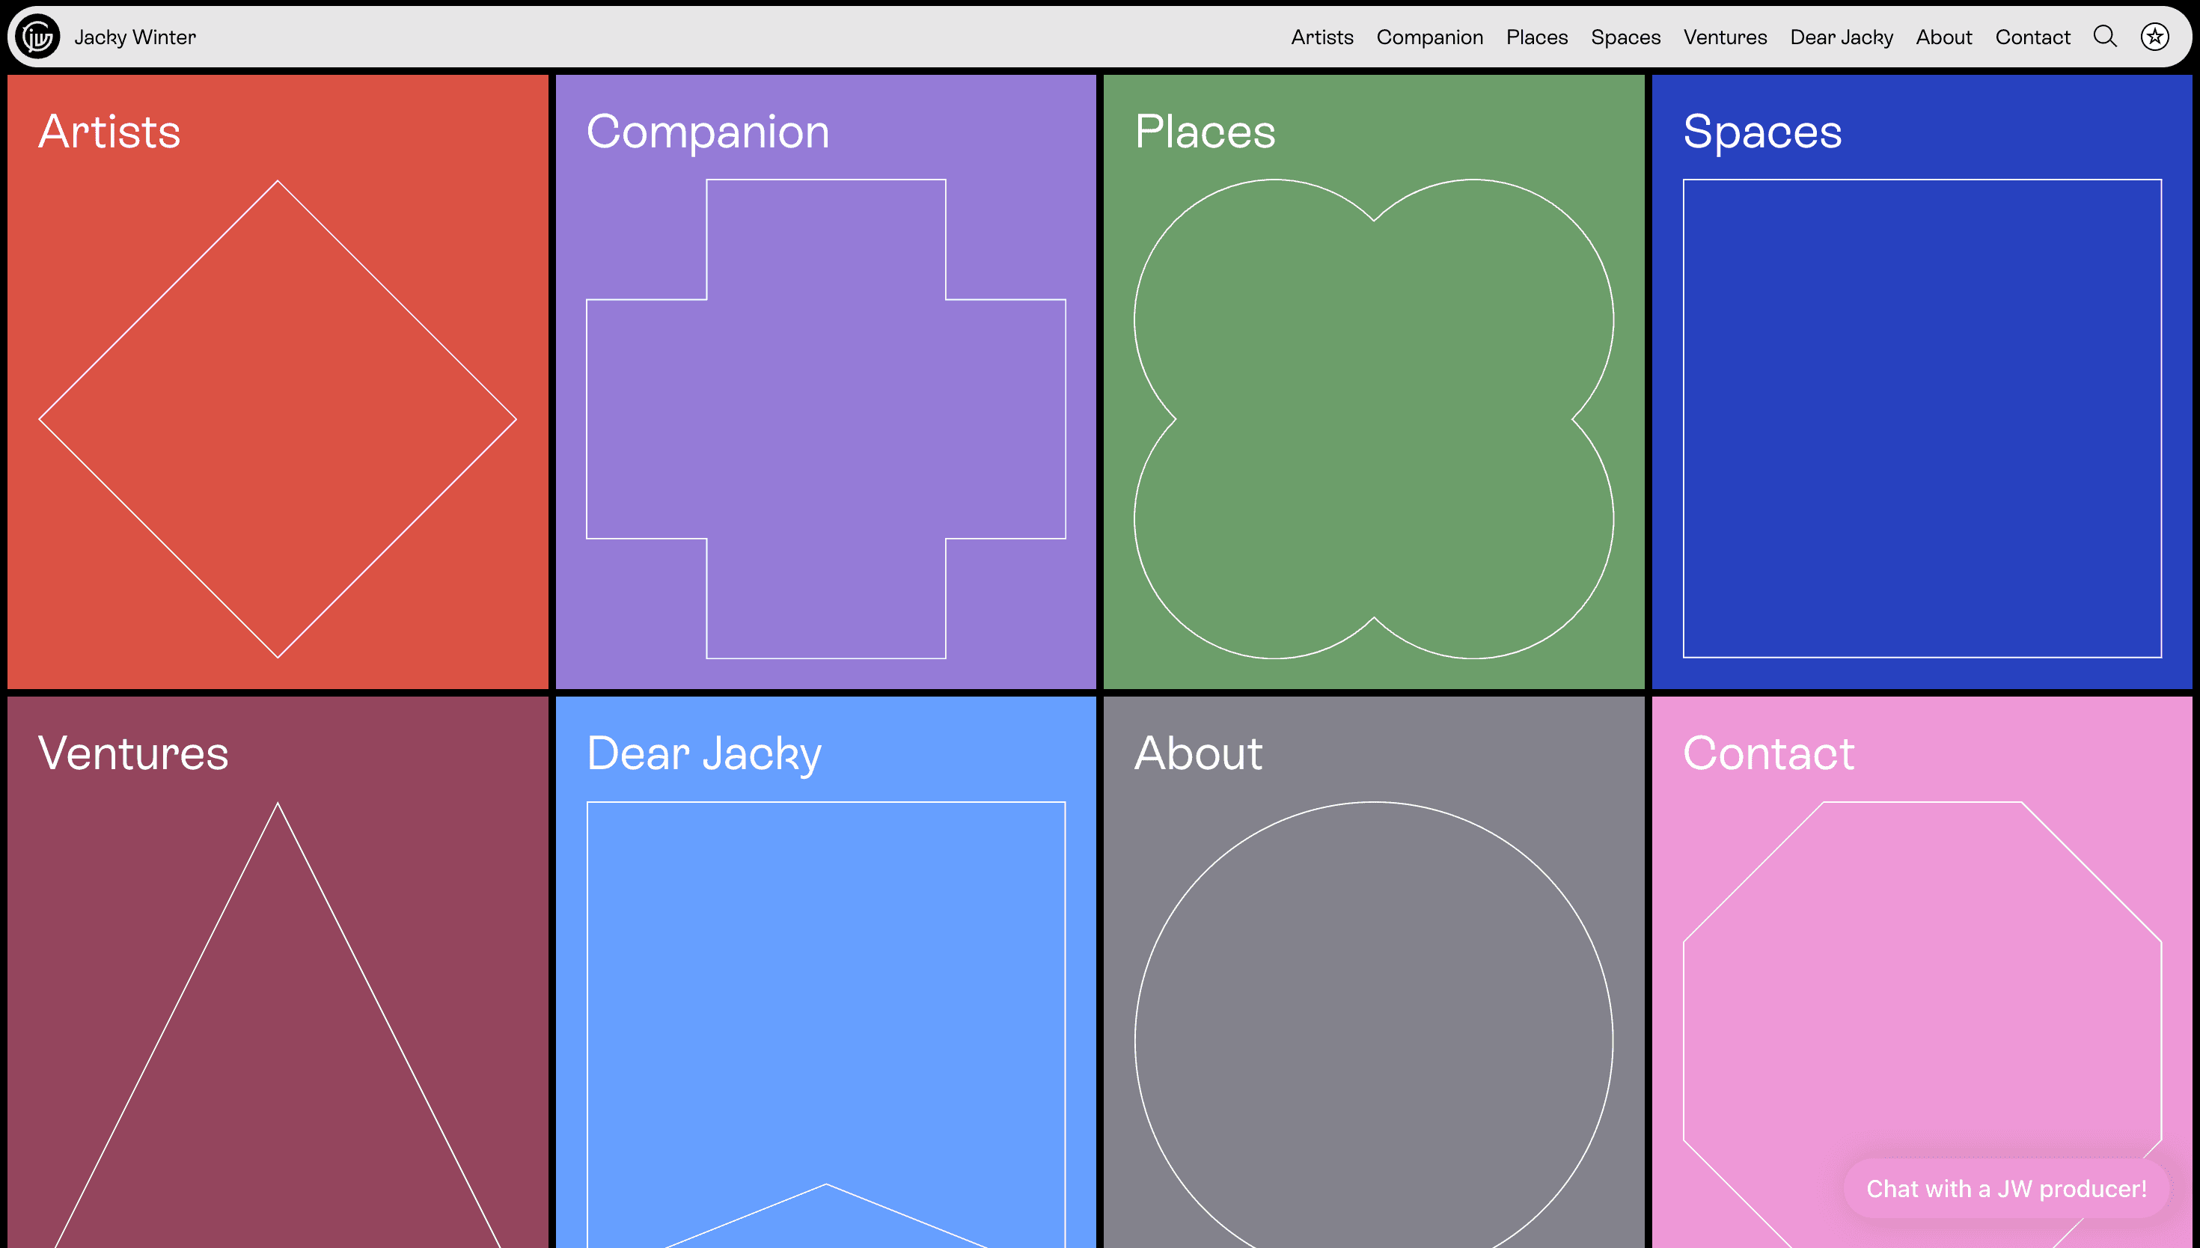The height and width of the screenshot is (1248, 2200).
Task: Click the banner shape in Dear Jacky tile
Action: pos(825,985)
